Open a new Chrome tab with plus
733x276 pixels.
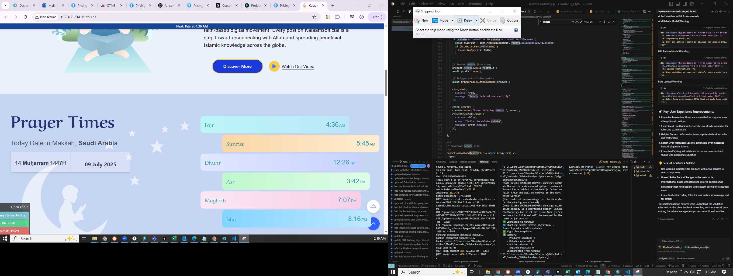point(333,5)
